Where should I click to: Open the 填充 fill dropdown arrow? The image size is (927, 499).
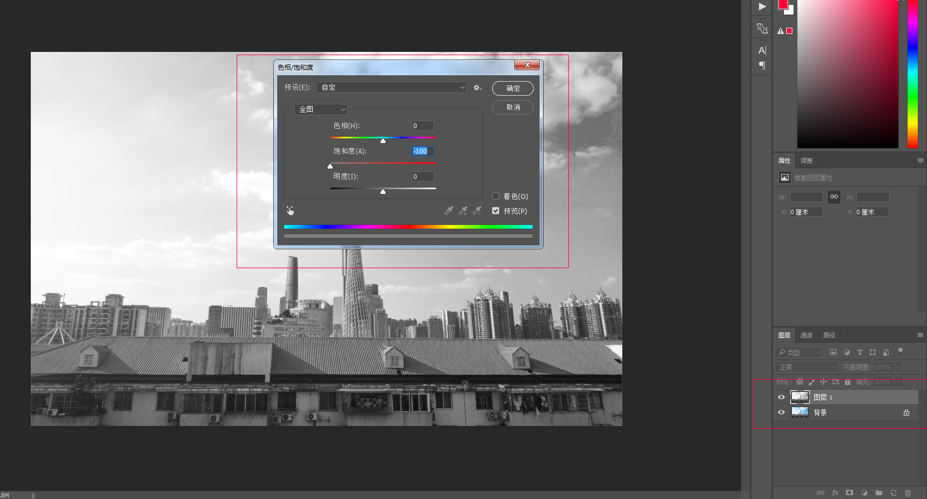tap(899, 382)
